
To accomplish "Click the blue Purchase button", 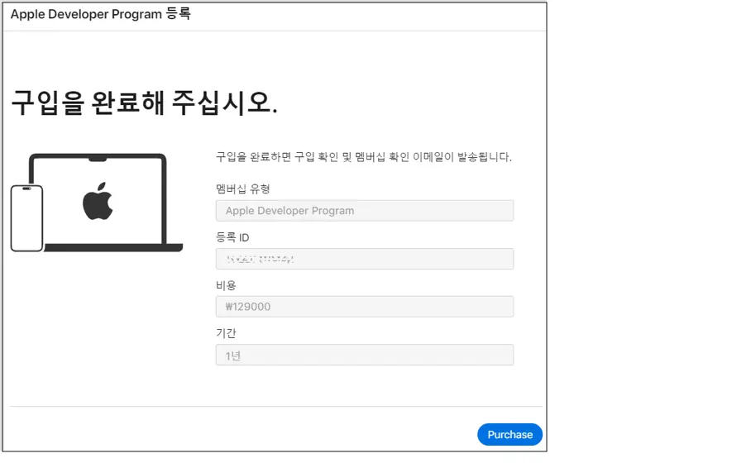I will pyautogui.click(x=510, y=435).
